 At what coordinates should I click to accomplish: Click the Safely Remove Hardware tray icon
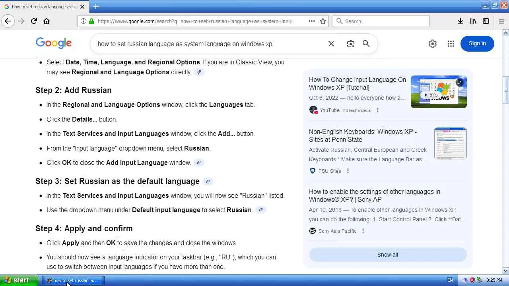pyautogui.click(x=480, y=280)
